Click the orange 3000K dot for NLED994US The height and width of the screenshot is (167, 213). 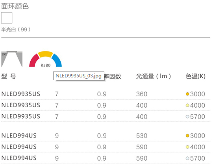tap(187, 136)
